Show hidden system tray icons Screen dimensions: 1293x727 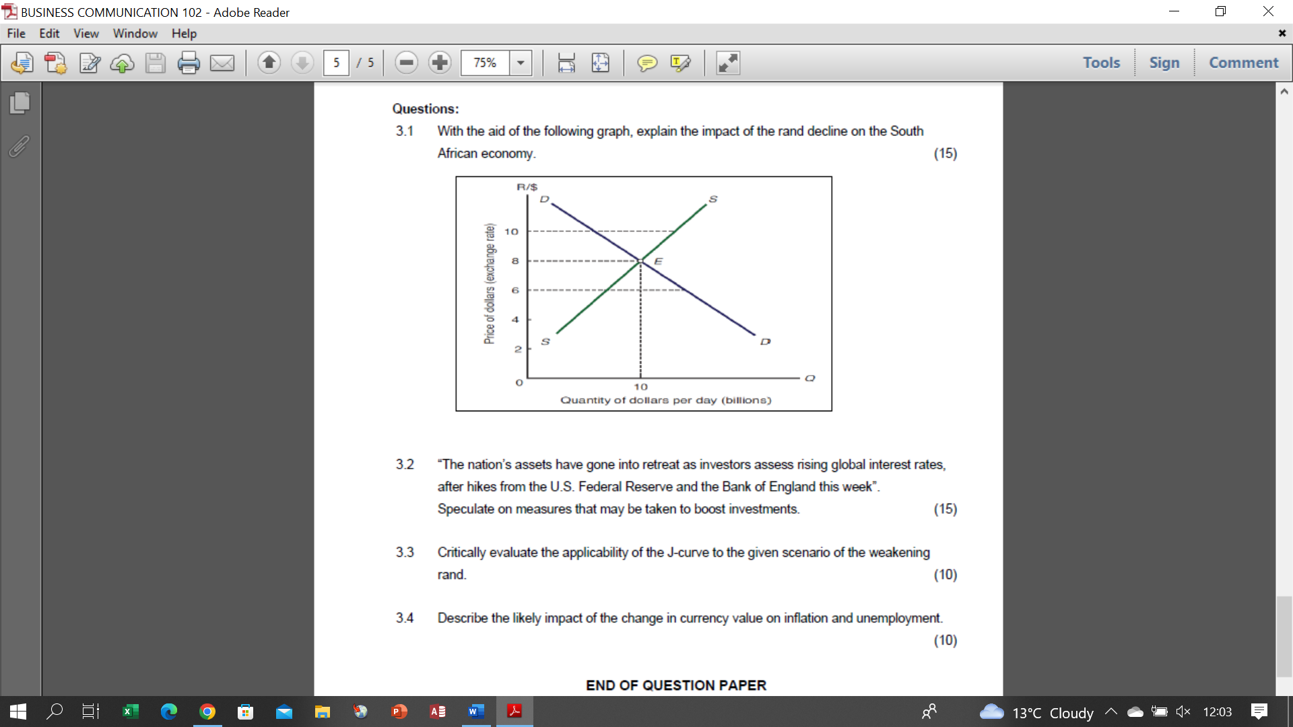[x=1111, y=712]
